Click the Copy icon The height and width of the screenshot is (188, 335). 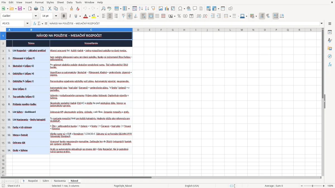pyautogui.click(x=56, y=9)
